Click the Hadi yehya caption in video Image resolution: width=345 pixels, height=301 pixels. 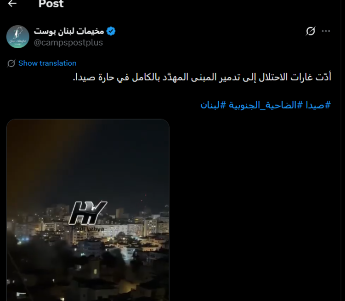[88, 229]
